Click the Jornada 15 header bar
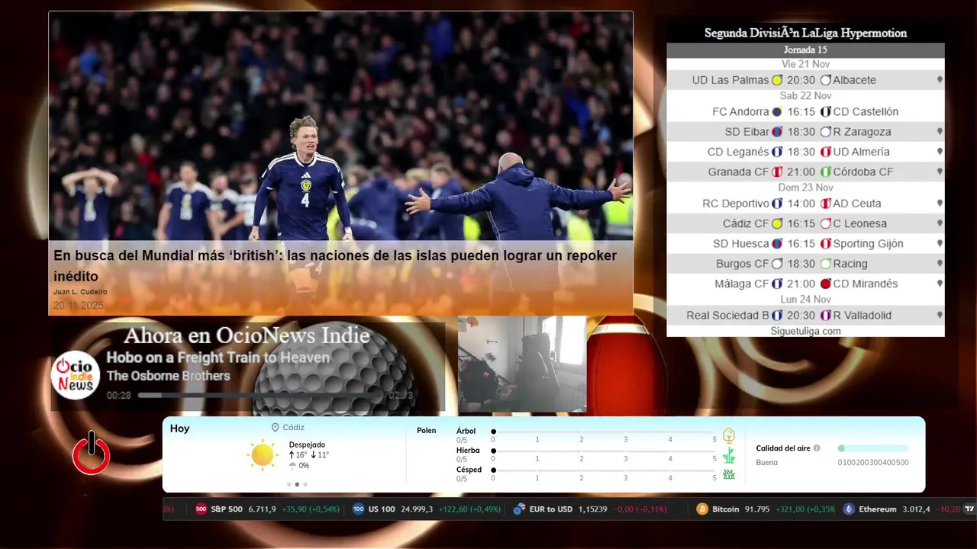977x549 pixels. click(x=805, y=50)
